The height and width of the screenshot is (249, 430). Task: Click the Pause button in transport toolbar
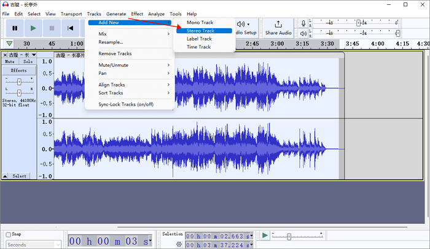14,28
